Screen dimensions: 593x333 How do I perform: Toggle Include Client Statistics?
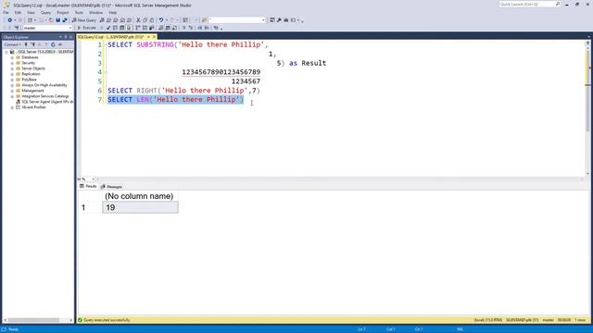(x=151, y=28)
